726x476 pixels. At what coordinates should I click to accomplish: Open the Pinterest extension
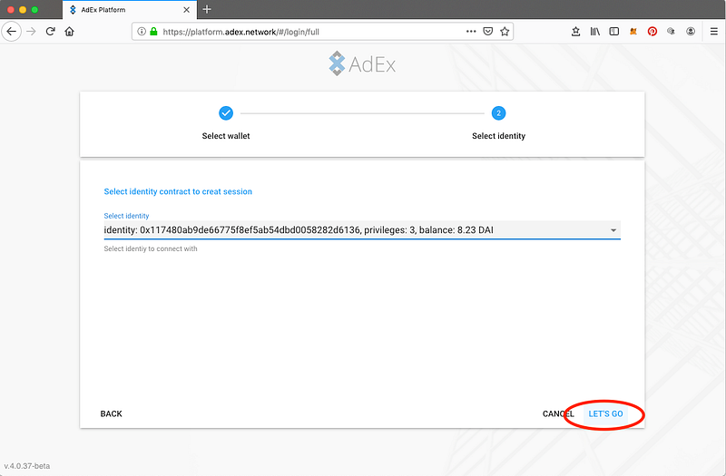[x=652, y=32]
